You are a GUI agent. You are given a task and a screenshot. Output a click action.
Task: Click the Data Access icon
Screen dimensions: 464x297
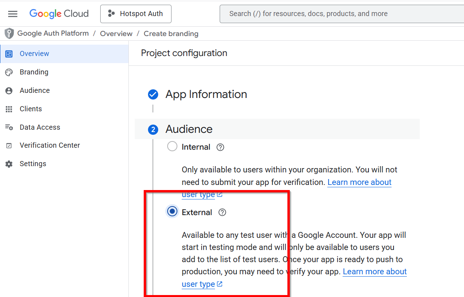tap(9, 127)
